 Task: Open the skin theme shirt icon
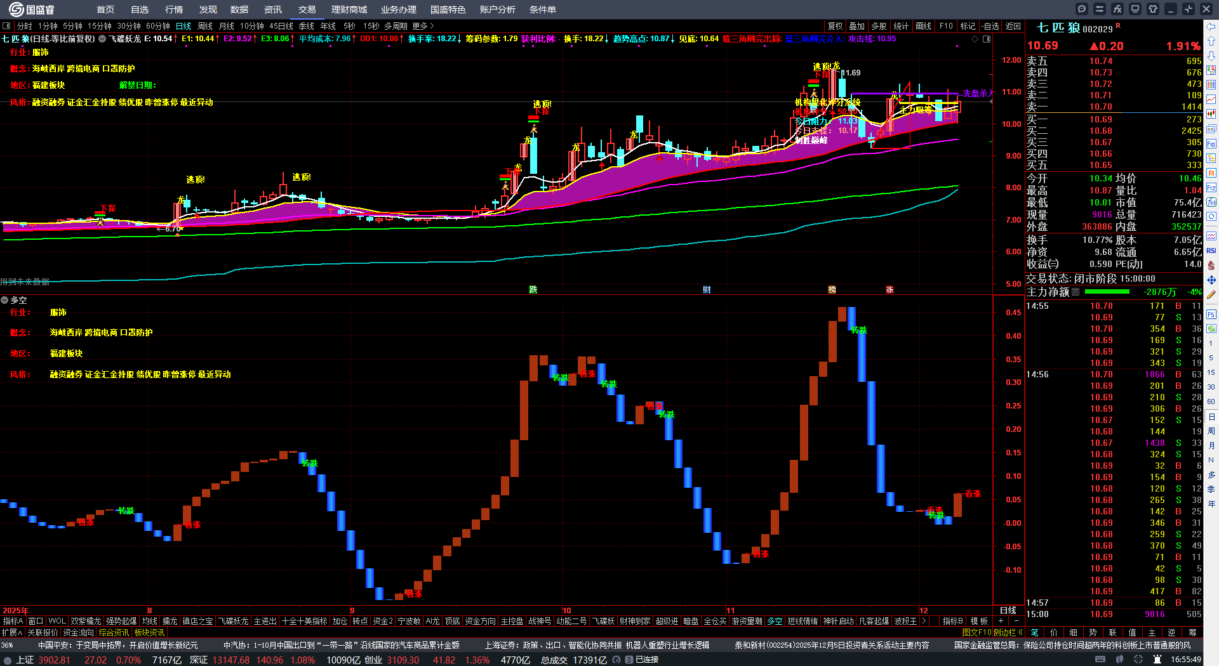click(x=1153, y=9)
